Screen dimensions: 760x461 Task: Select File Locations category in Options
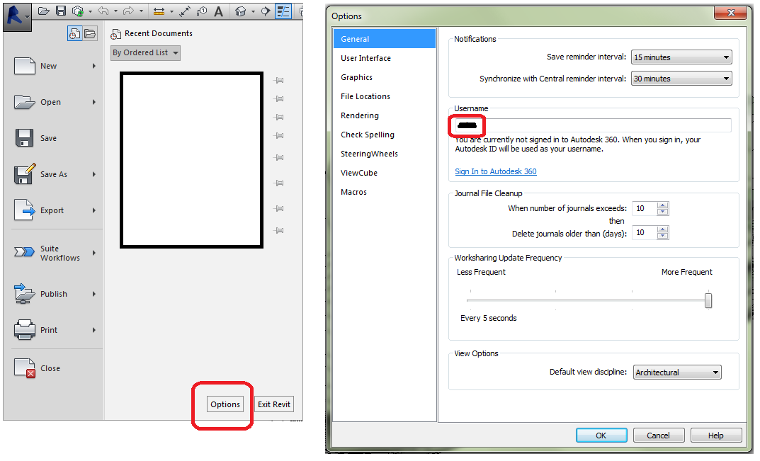tap(385, 96)
